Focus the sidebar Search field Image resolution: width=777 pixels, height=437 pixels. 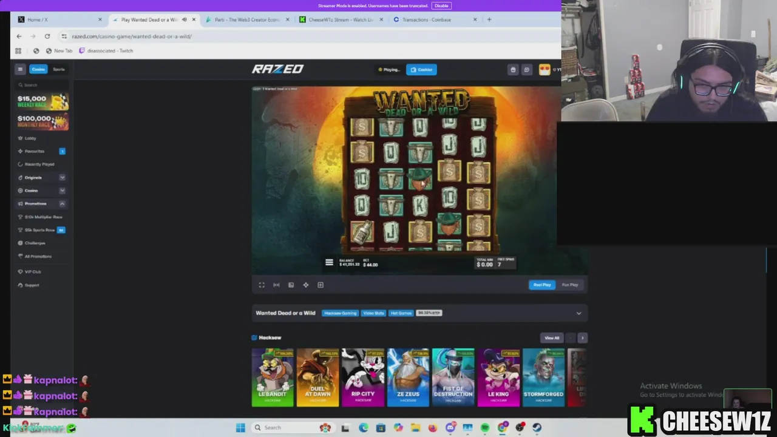[42, 85]
